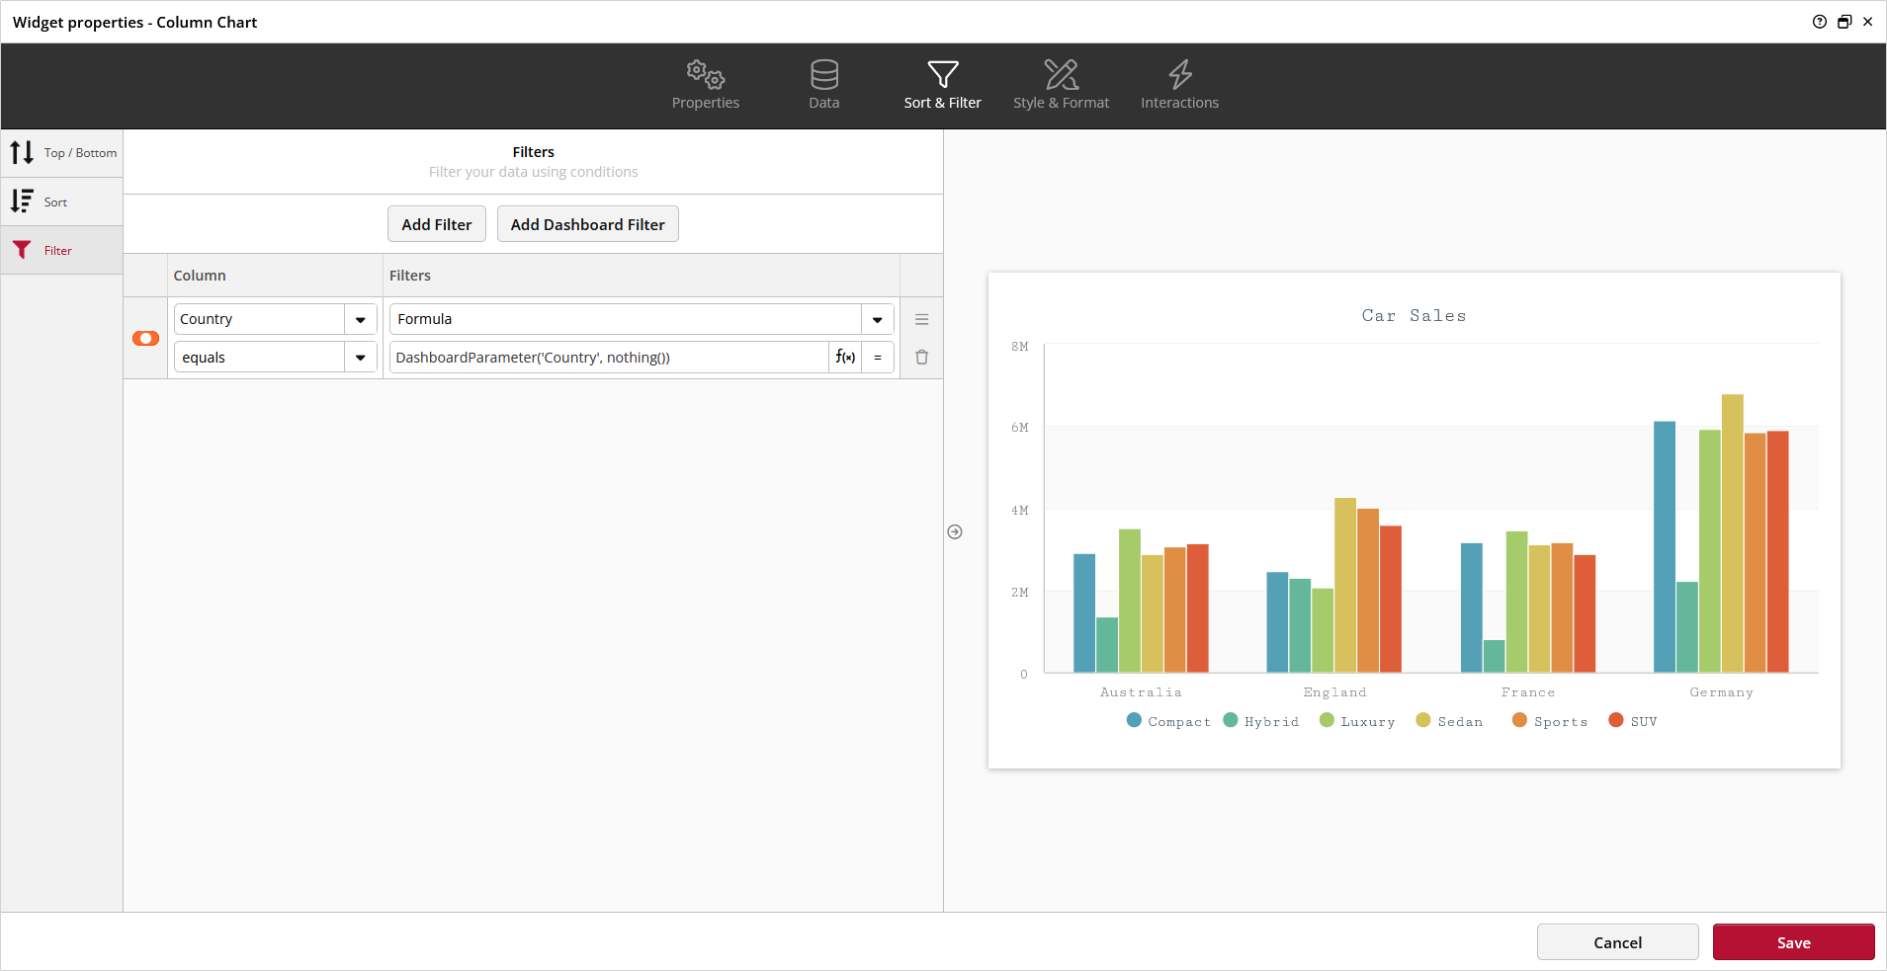This screenshot has width=1887, height=971.
Task: Click the Australia Compact bar in chart
Action: [x=1084, y=613]
